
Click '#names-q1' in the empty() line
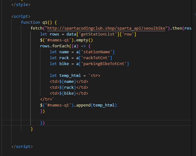(58, 40)
